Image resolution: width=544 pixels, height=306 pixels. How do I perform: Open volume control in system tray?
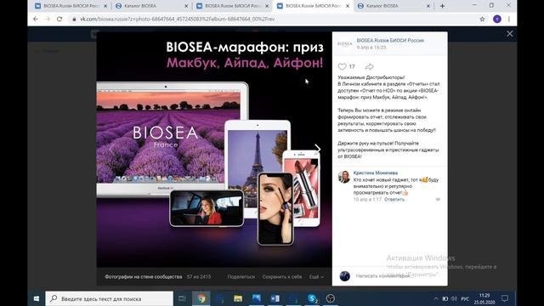pos(454,298)
